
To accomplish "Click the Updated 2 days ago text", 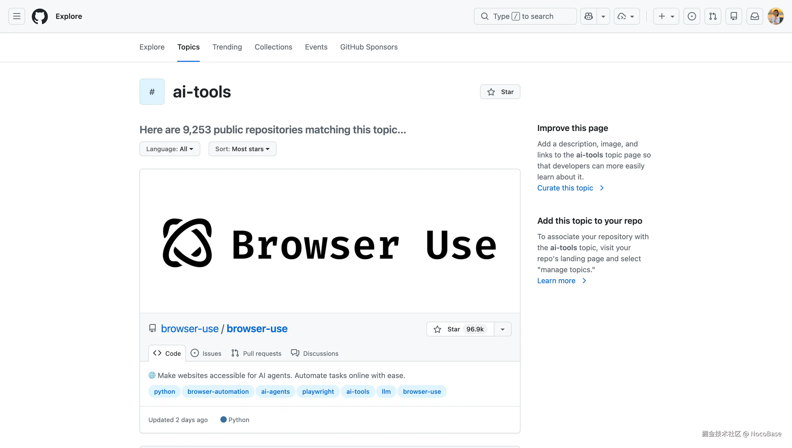I will pyautogui.click(x=178, y=420).
